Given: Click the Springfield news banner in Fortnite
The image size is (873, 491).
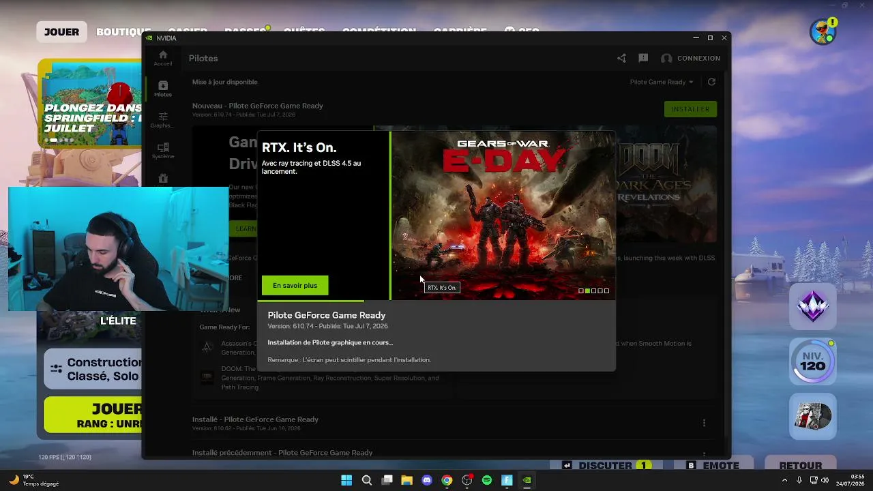Looking at the screenshot, I should click(90, 102).
